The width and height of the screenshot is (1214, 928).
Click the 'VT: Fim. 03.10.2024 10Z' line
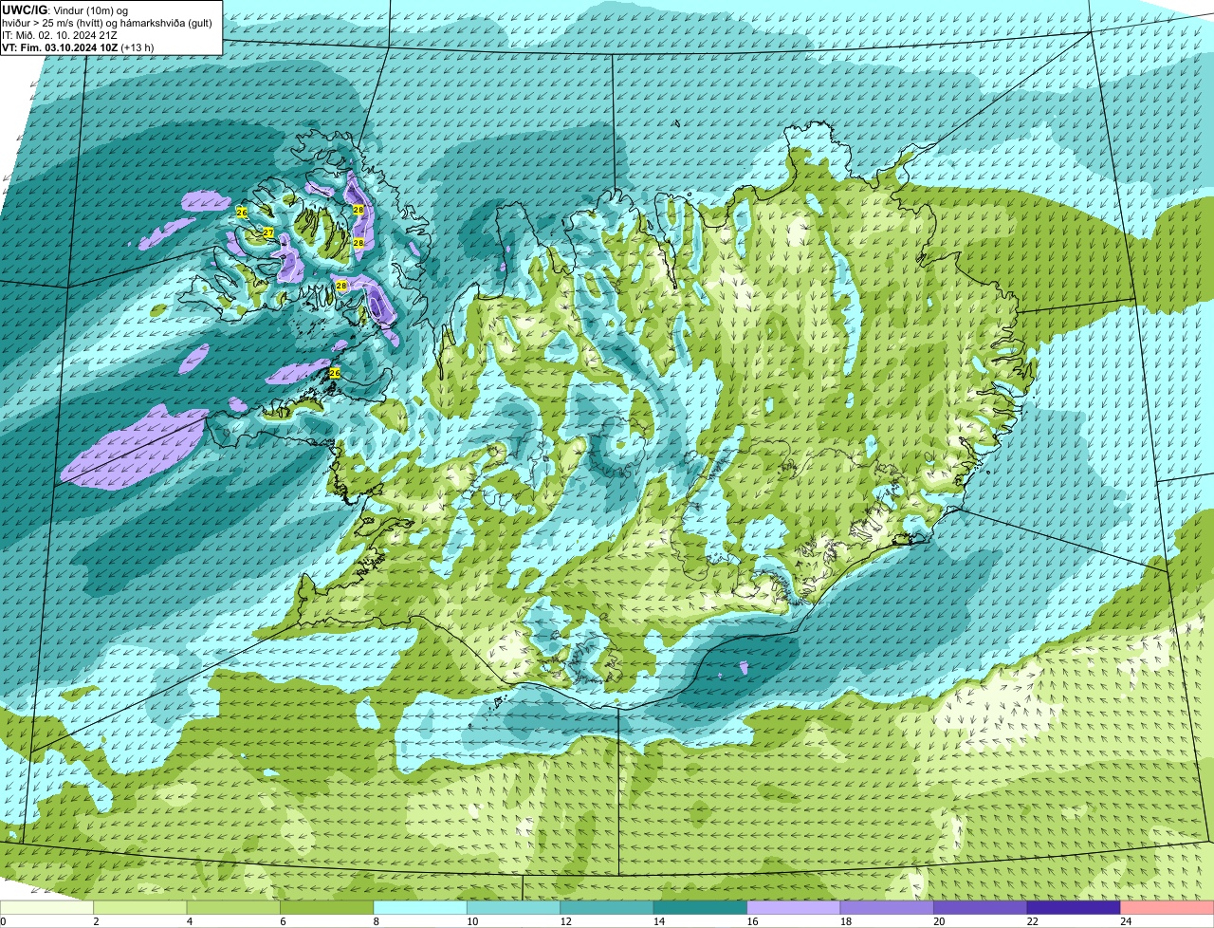click(x=60, y=47)
